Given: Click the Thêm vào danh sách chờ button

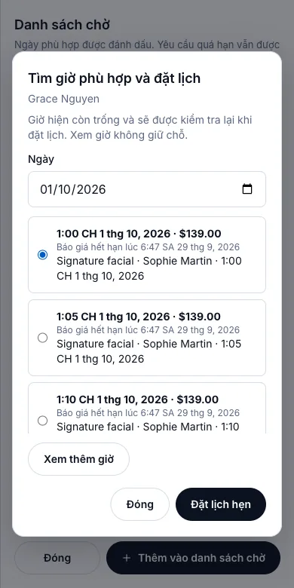Looking at the screenshot, I should click(x=194, y=558).
